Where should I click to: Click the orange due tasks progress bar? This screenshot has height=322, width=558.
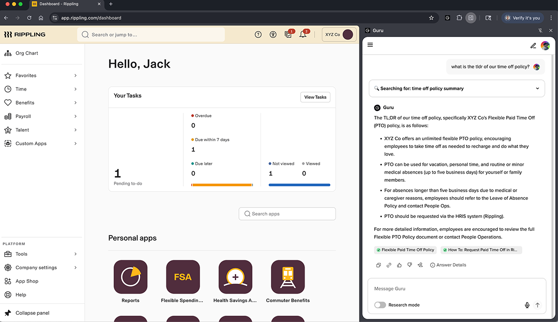[222, 185]
